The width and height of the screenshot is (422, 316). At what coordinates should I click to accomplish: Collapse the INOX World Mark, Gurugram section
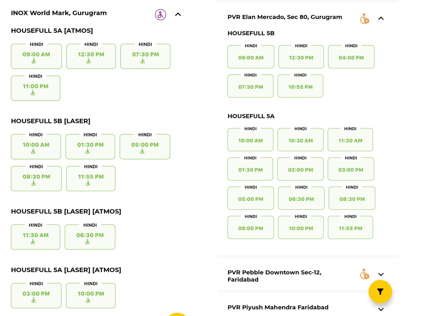pyautogui.click(x=178, y=14)
